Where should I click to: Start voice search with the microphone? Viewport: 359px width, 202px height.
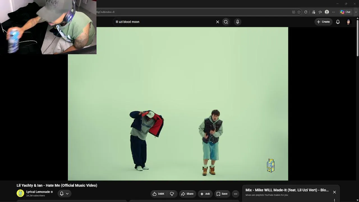tap(238, 22)
